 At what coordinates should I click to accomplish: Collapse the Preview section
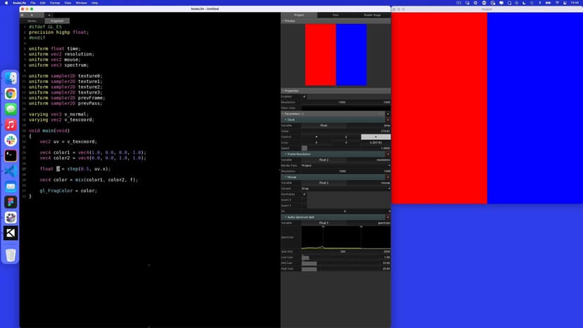282,21
